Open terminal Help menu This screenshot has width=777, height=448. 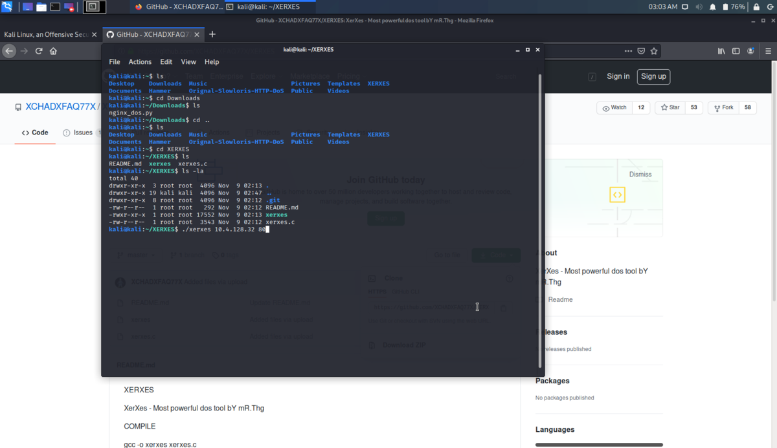click(212, 62)
